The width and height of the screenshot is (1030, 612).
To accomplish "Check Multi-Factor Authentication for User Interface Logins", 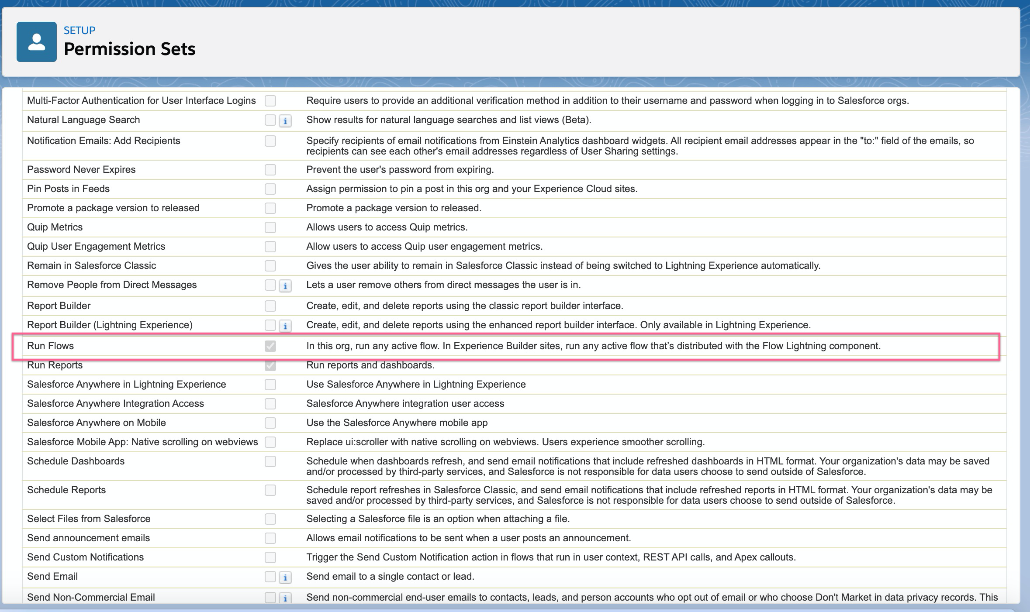I will pos(270,101).
